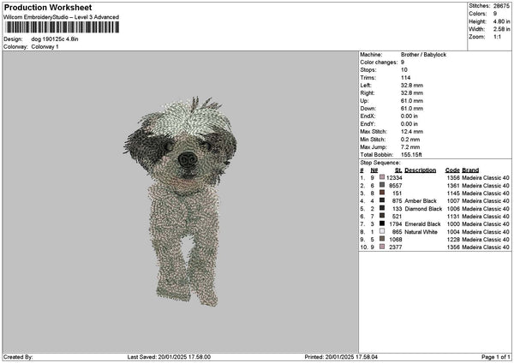The image size is (514, 363).
Task: Select the Emerald Black color swatch
Action: point(382,223)
